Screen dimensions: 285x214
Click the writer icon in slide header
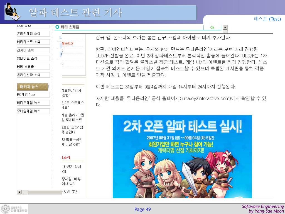(x=13, y=12)
